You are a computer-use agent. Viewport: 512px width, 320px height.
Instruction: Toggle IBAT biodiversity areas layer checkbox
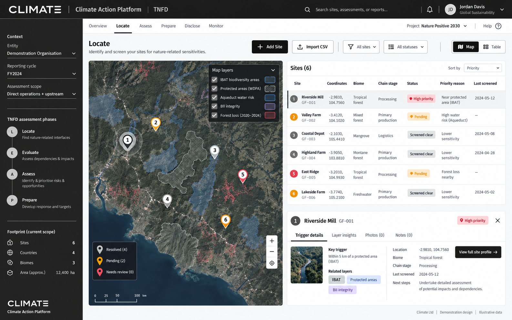(x=214, y=80)
